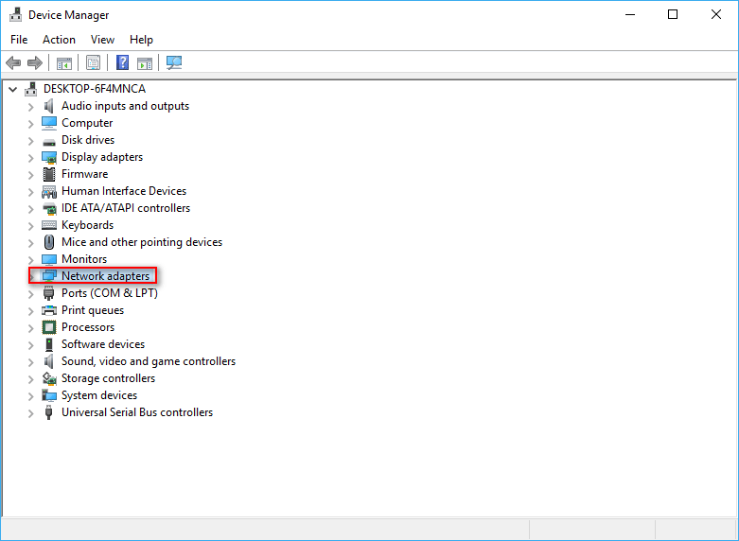
Task: Expand the Computer category chevron
Action: pos(31,124)
